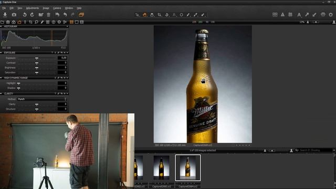Toggle the grid overlay icon at top right
Screen dimensions: 336x189
pyautogui.click(x=275, y=14)
